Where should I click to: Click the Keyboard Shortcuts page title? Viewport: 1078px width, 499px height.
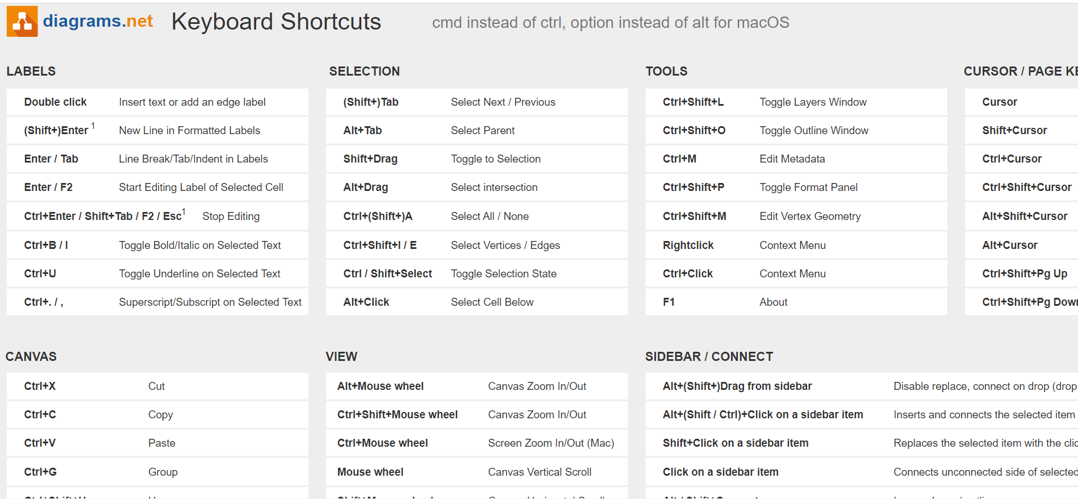(276, 22)
